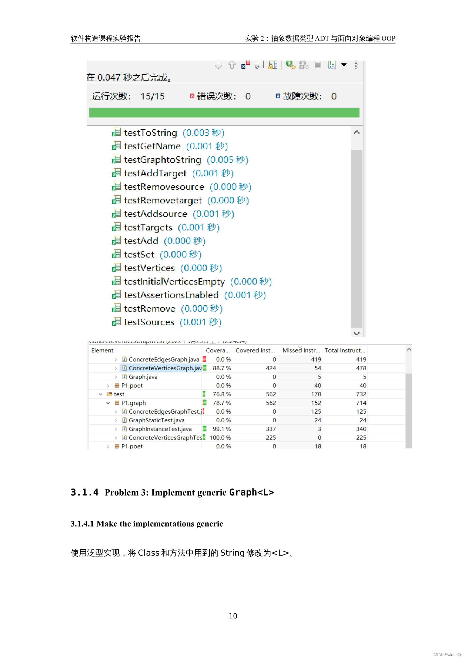
Task: Open the Test Run History icon
Action: [332, 65]
